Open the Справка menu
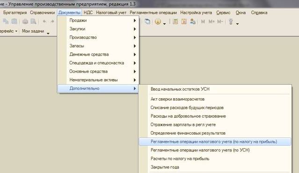The width and height of the screenshot is (299, 173). [259, 13]
